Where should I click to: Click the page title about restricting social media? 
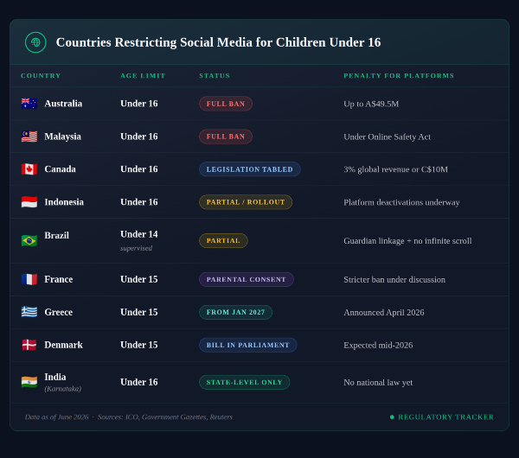[219, 42]
